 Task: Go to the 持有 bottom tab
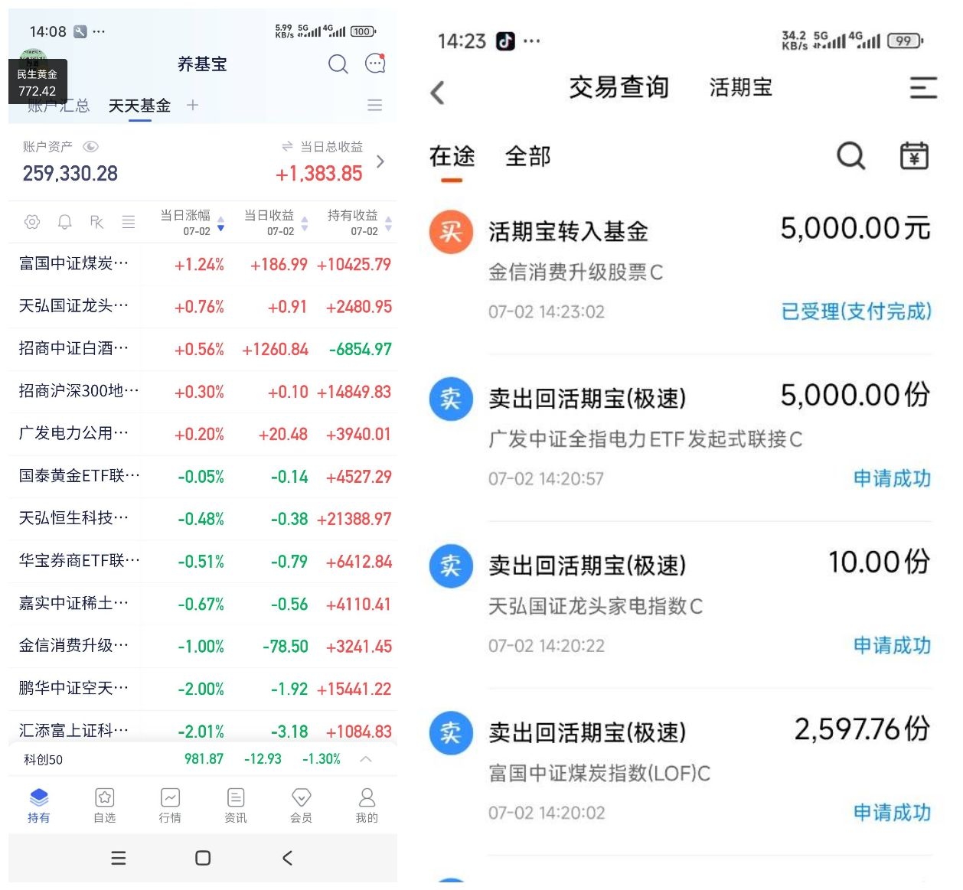click(x=38, y=805)
